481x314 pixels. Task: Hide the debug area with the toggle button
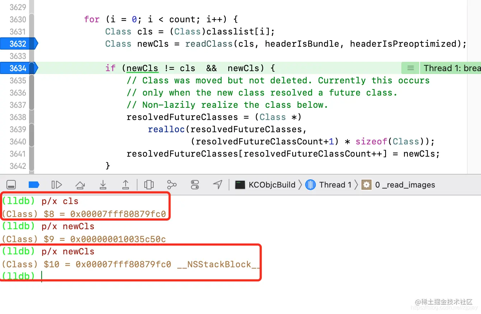coord(11,185)
